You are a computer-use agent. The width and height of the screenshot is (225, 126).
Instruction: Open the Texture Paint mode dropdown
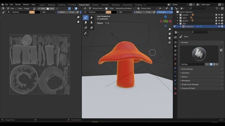[96, 8]
